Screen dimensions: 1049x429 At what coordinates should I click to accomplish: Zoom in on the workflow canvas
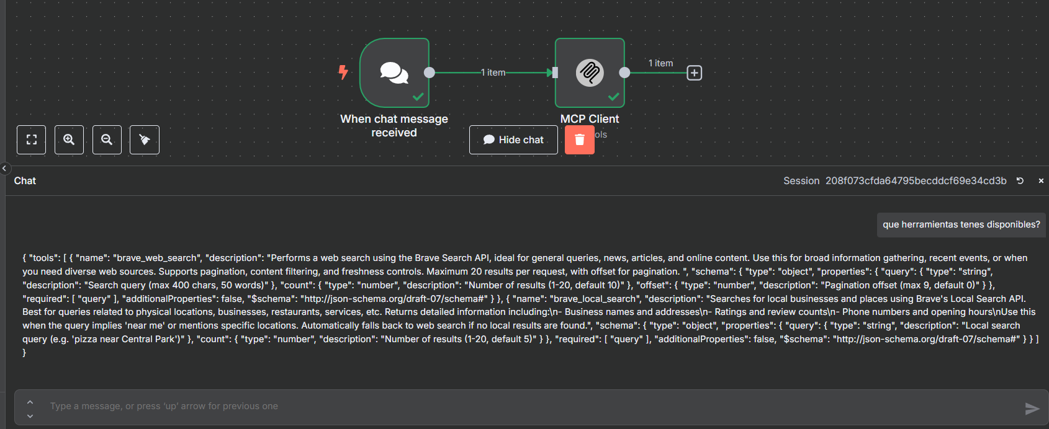[69, 139]
